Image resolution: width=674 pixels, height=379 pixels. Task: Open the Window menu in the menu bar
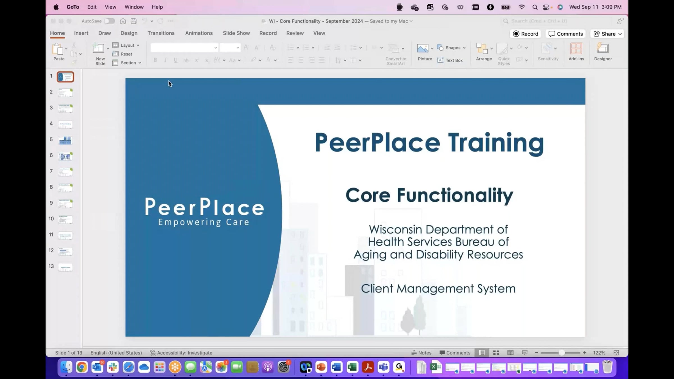(x=134, y=7)
